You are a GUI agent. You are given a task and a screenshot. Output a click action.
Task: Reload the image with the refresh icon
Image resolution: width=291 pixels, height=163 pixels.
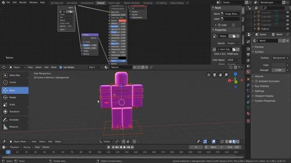238,49
